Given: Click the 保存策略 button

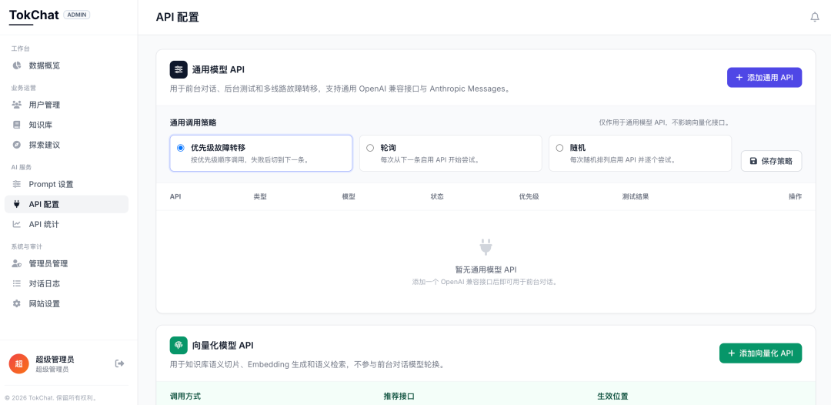Looking at the screenshot, I should [771, 161].
